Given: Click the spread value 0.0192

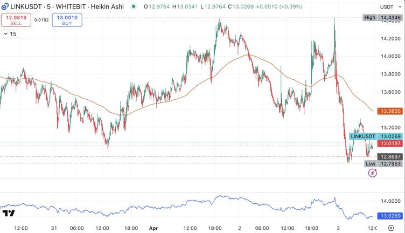Looking at the screenshot, I should pyautogui.click(x=41, y=20).
